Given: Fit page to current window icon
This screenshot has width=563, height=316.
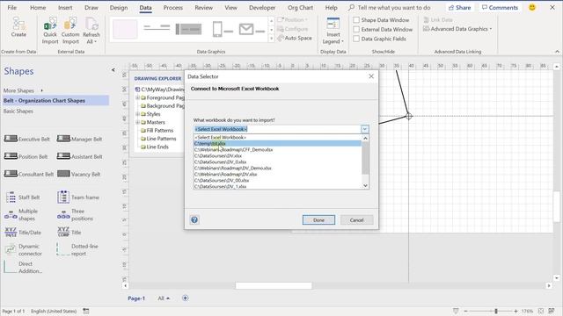Looking at the screenshot, I should point(541,311).
